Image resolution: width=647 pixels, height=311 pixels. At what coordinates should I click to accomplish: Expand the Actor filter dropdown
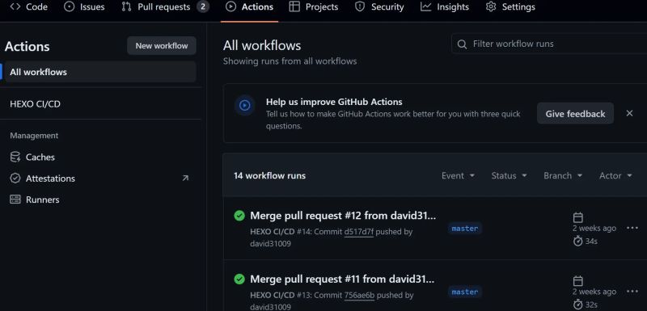point(615,175)
